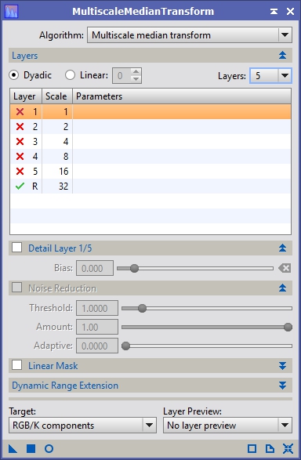Select scale value 32 in the layer list

(63, 187)
